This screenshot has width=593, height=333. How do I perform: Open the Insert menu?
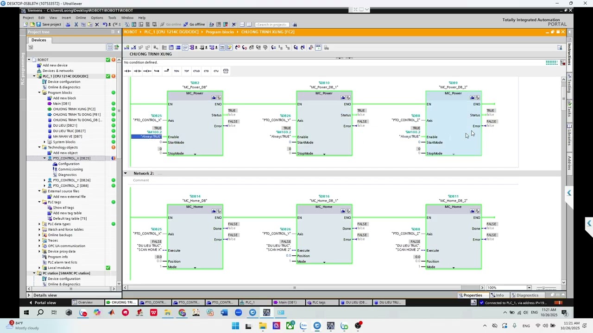point(66,18)
